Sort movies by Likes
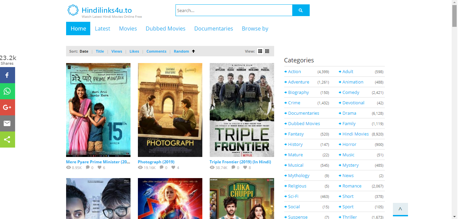 pos(134,51)
